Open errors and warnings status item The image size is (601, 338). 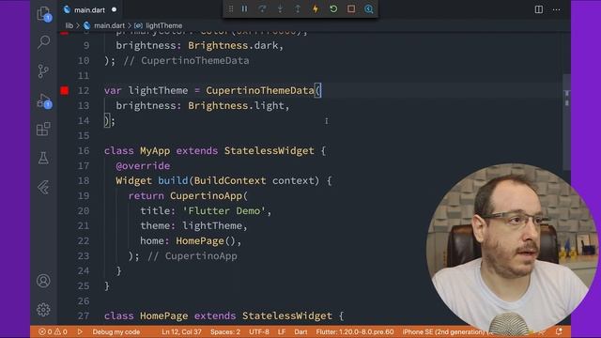[x=53, y=331]
